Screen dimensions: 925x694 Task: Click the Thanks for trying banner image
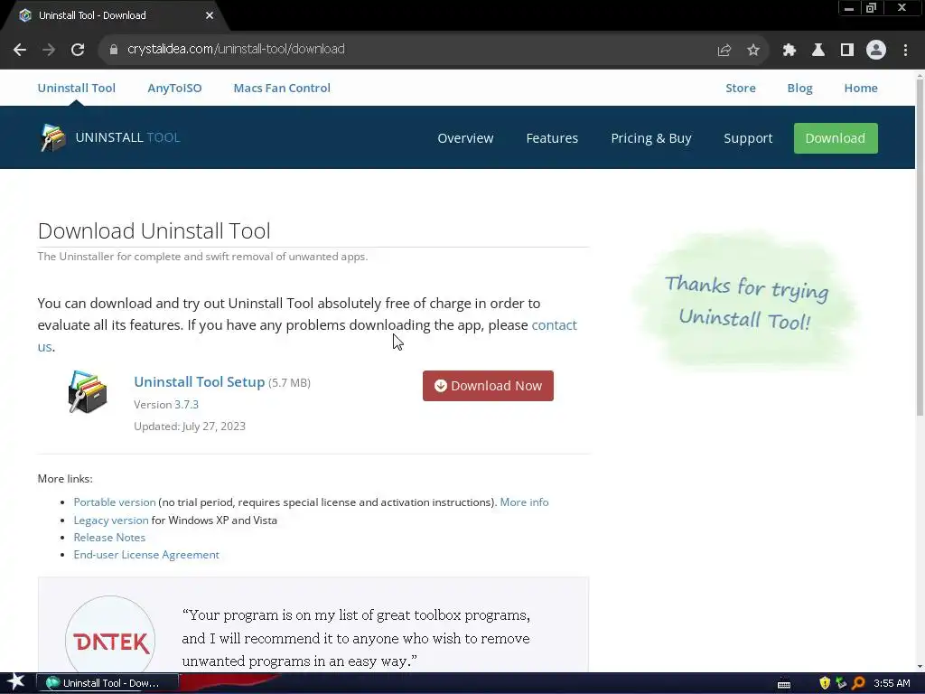745,300
